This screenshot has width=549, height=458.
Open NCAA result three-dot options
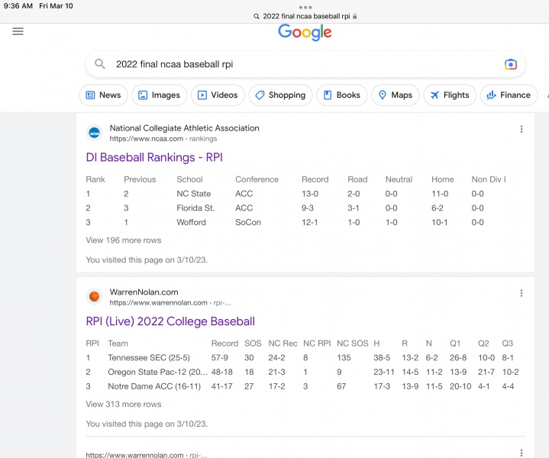click(x=522, y=130)
